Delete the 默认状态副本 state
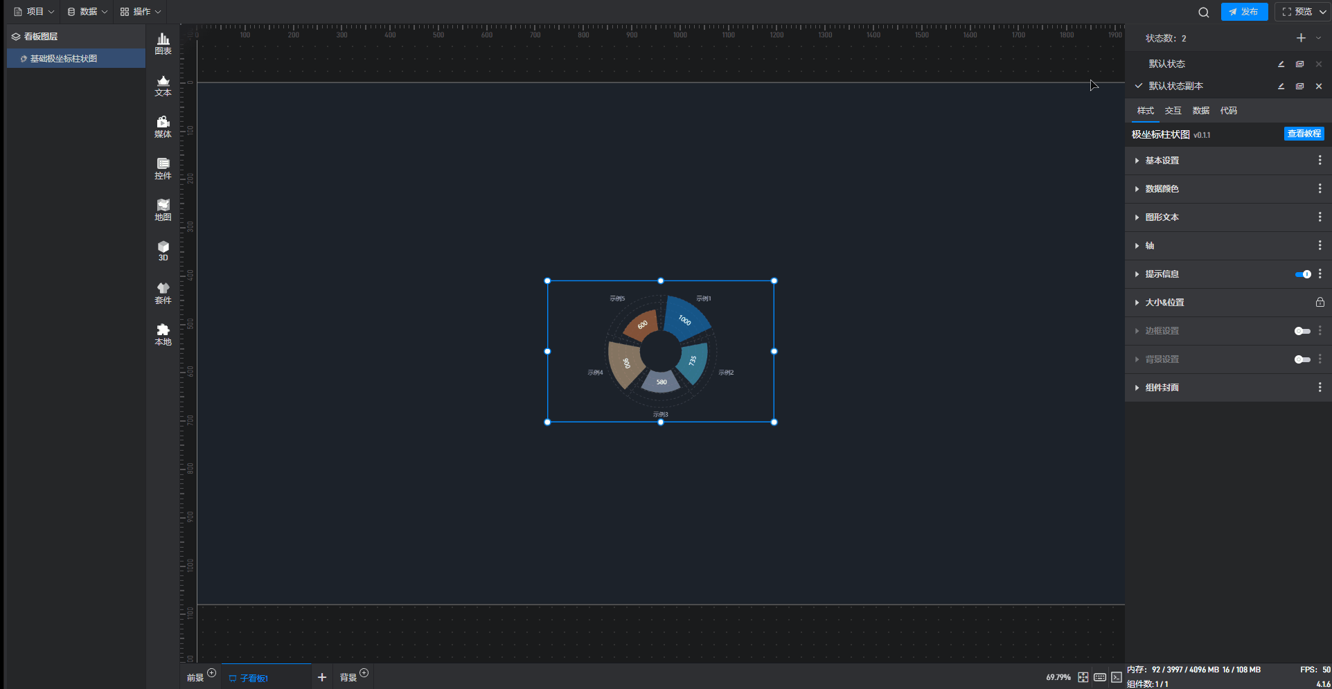 coord(1319,86)
